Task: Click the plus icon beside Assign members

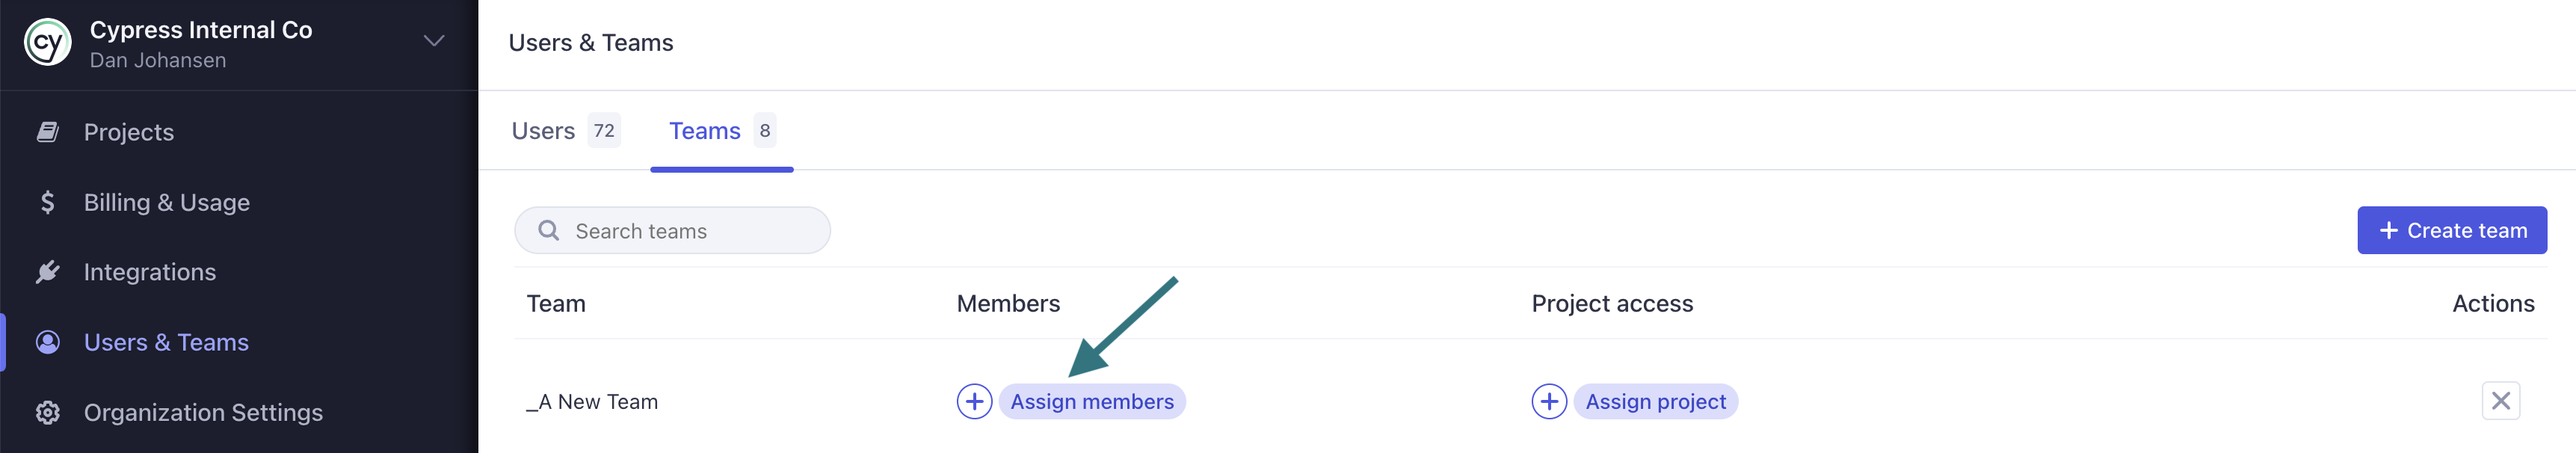Action: [x=974, y=401]
